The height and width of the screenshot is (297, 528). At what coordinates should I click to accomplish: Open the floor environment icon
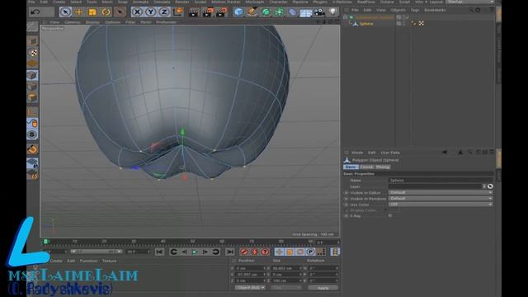306,13
